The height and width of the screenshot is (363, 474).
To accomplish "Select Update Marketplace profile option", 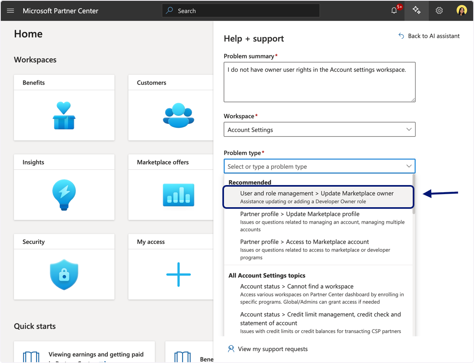I will pyautogui.click(x=318, y=221).
